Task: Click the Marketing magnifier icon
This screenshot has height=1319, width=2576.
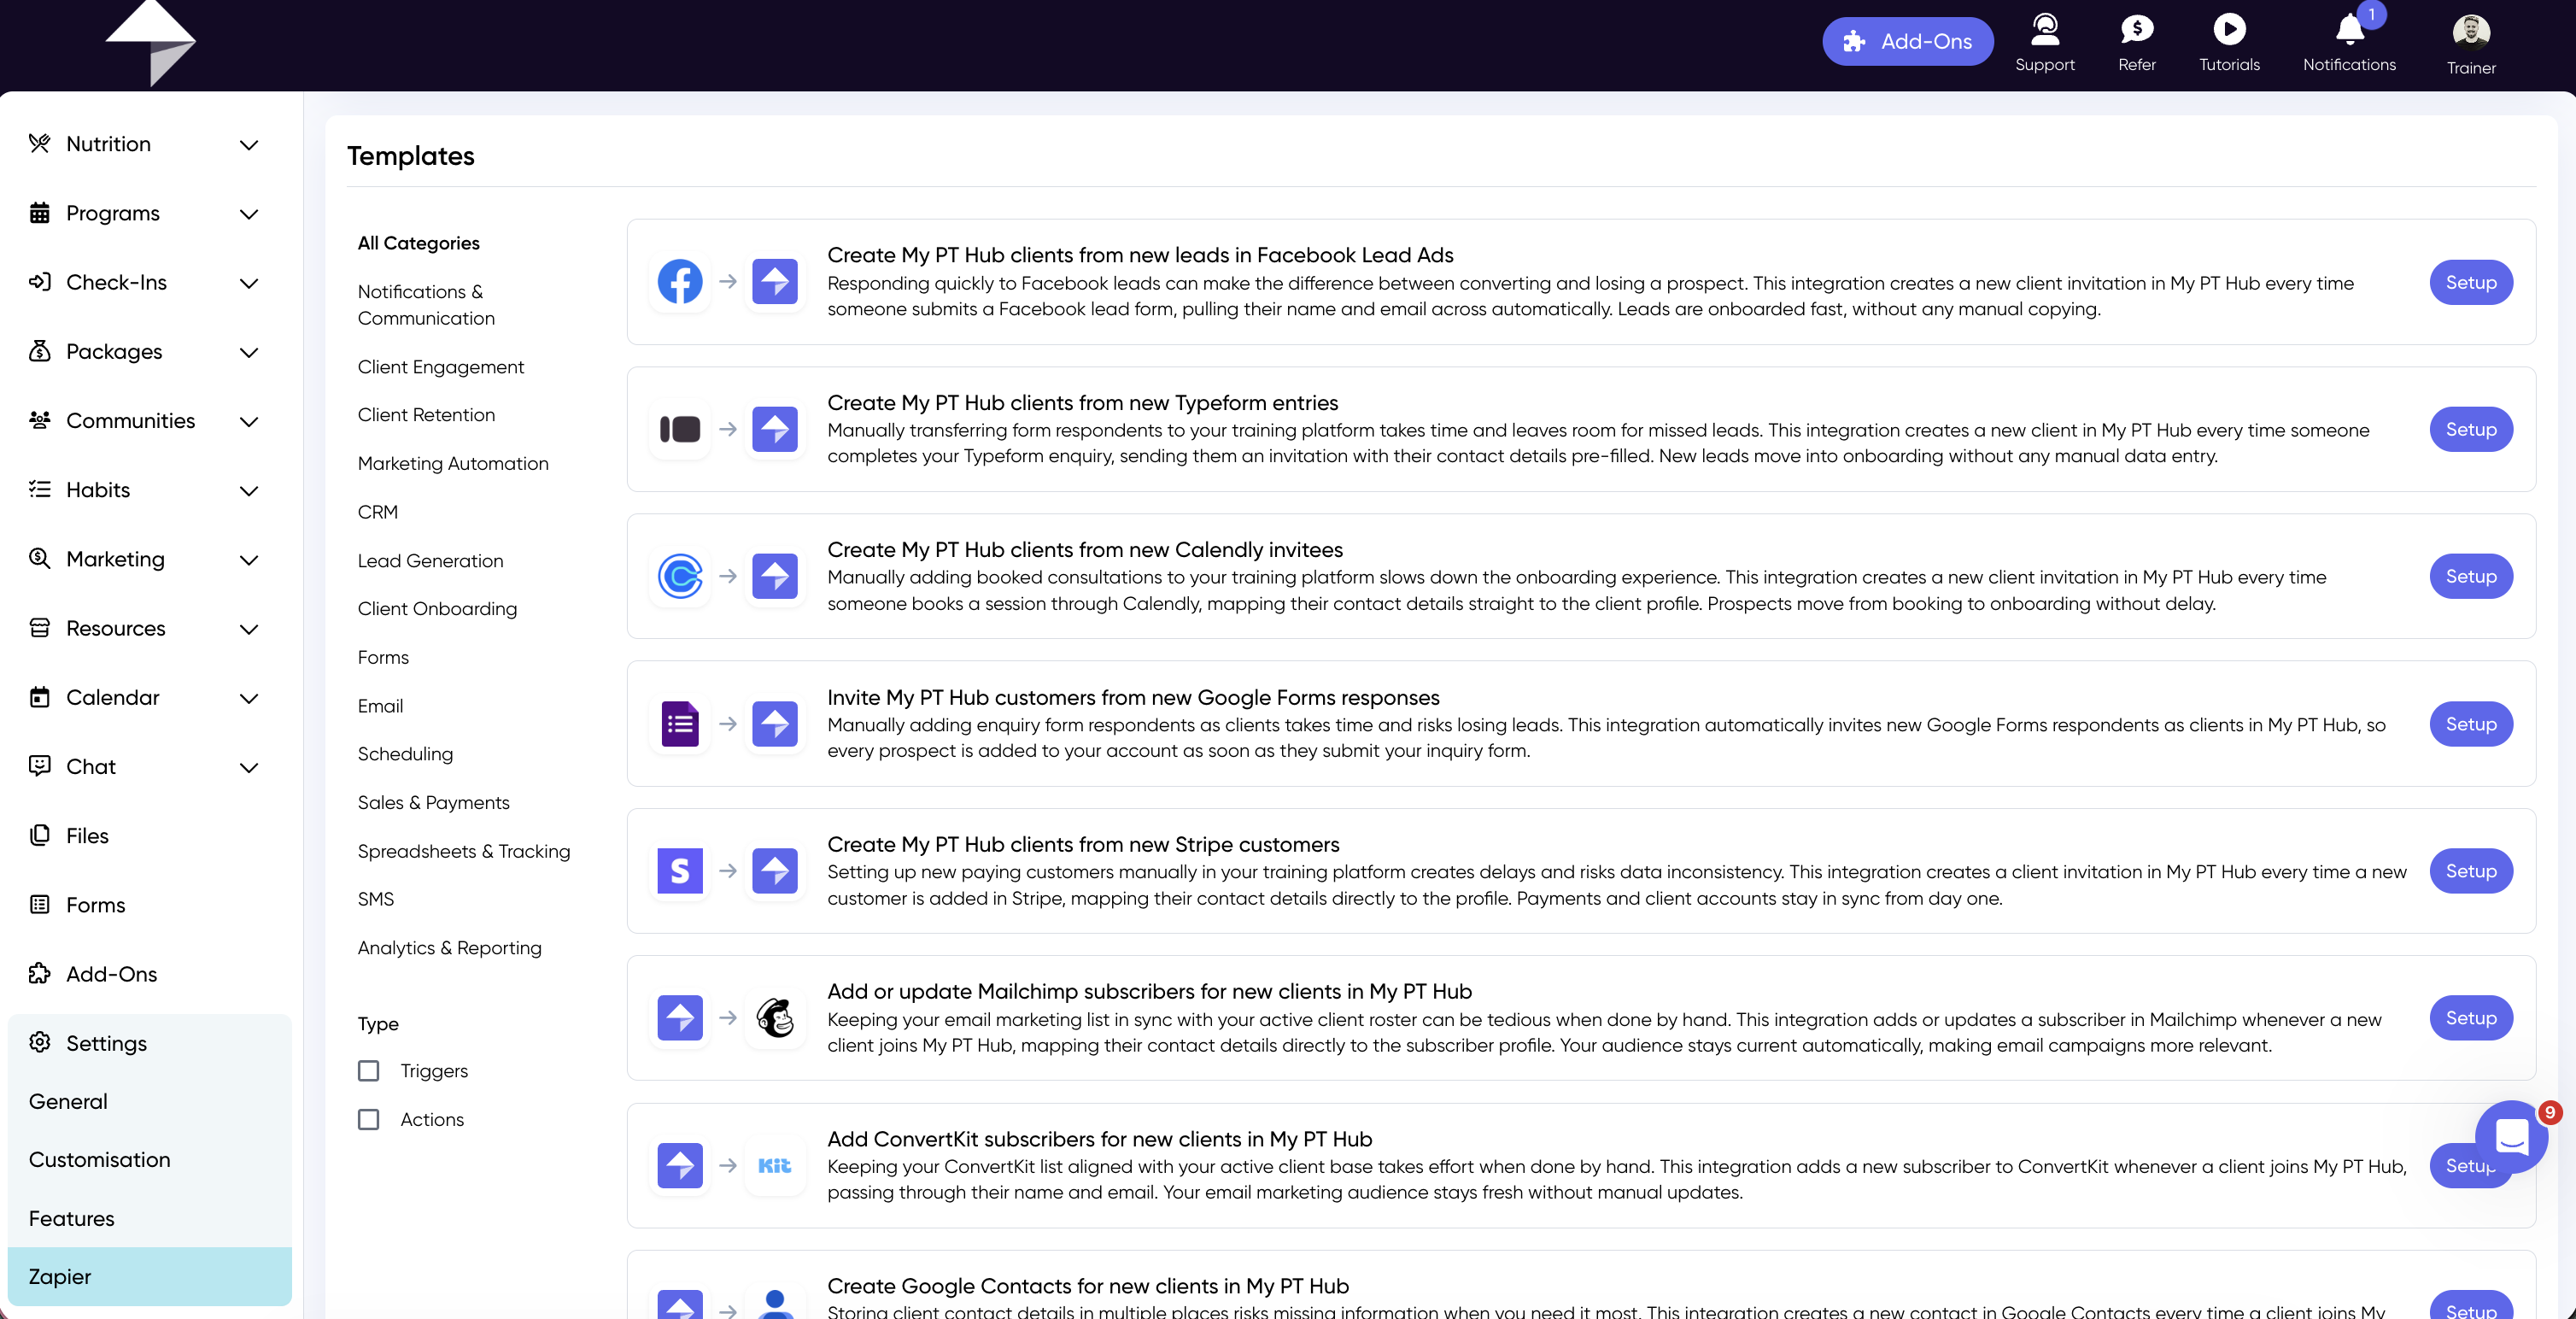Action: pyautogui.click(x=40, y=558)
